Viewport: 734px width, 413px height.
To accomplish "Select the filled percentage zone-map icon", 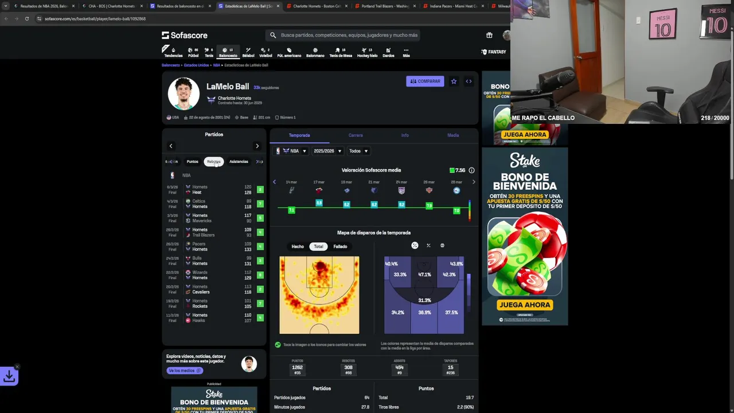I will coord(415,246).
